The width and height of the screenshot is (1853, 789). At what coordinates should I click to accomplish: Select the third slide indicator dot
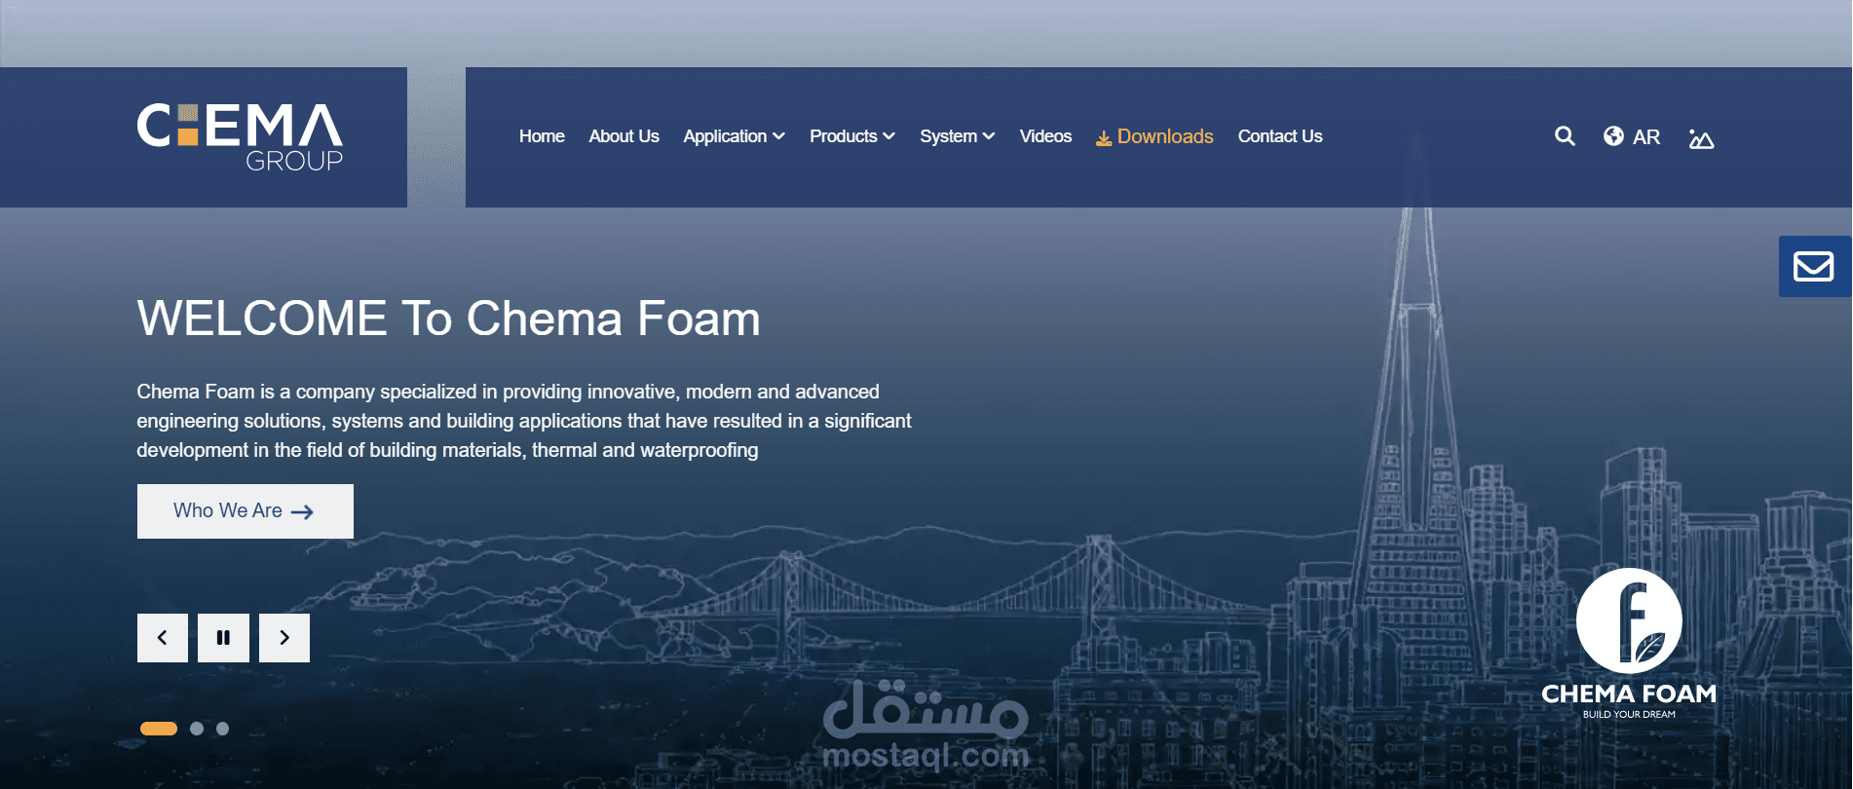pos(222,729)
